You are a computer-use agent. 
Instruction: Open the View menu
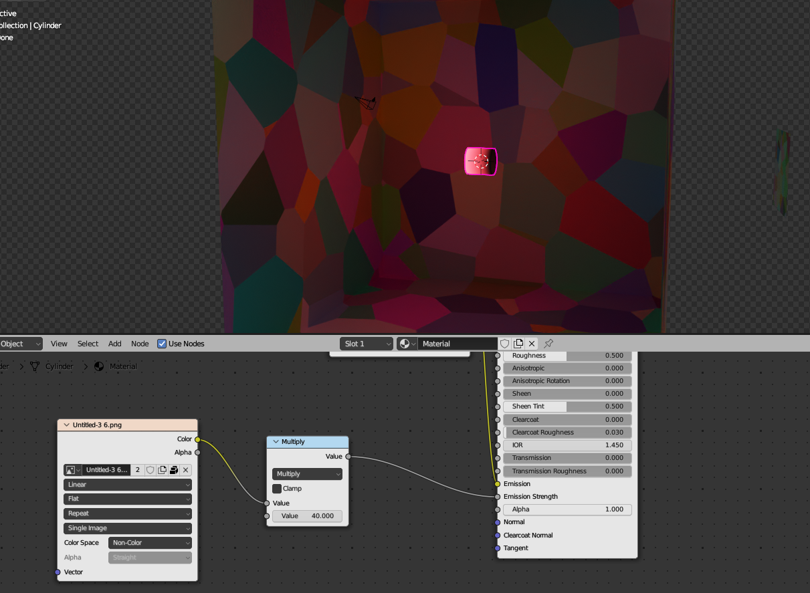59,344
